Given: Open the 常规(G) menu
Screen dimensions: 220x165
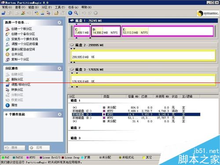Looking at the screenshot, I should 7,7.
